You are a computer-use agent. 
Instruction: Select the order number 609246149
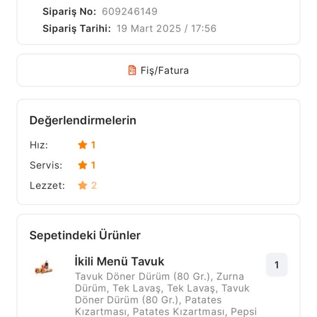130,12
